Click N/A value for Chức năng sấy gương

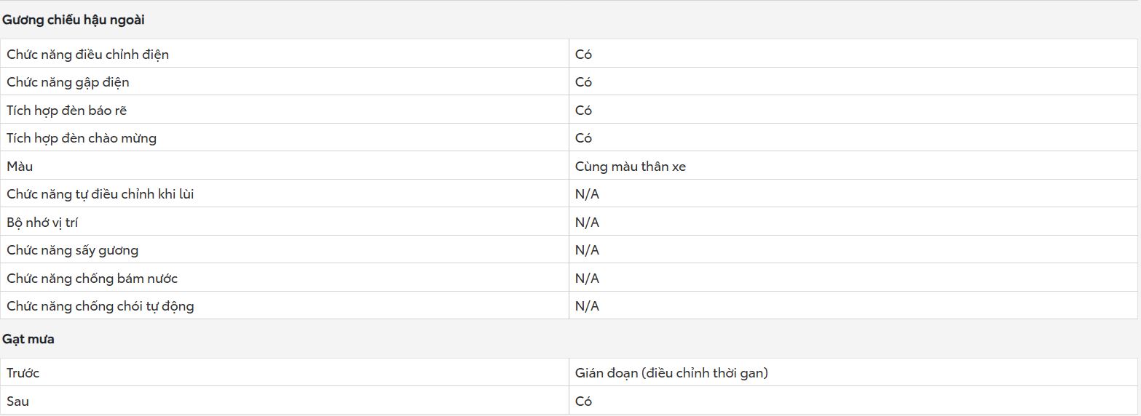(587, 250)
